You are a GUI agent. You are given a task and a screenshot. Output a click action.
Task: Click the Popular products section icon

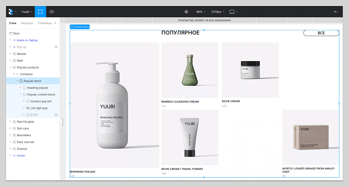tap(14, 68)
